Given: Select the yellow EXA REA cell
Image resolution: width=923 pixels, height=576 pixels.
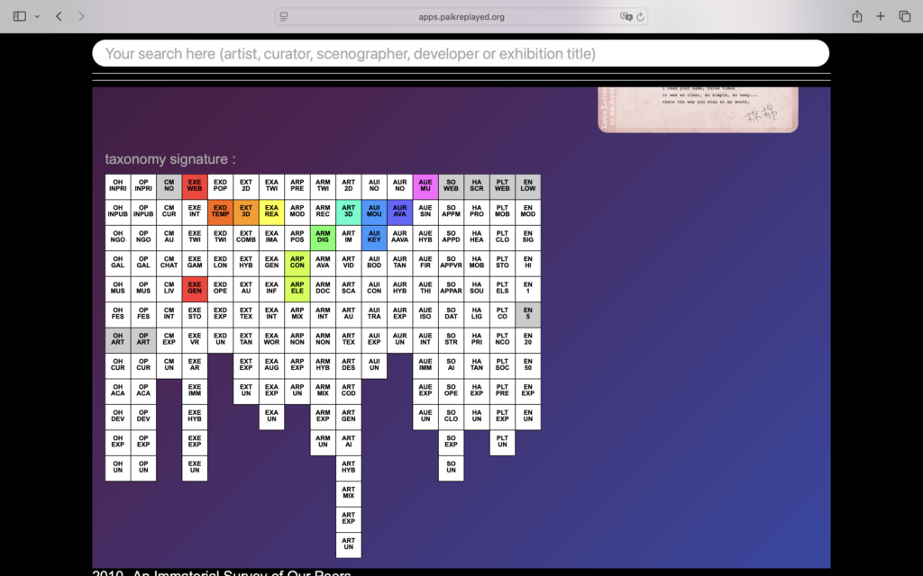Looking at the screenshot, I should pyautogui.click(x=271, y=212).
